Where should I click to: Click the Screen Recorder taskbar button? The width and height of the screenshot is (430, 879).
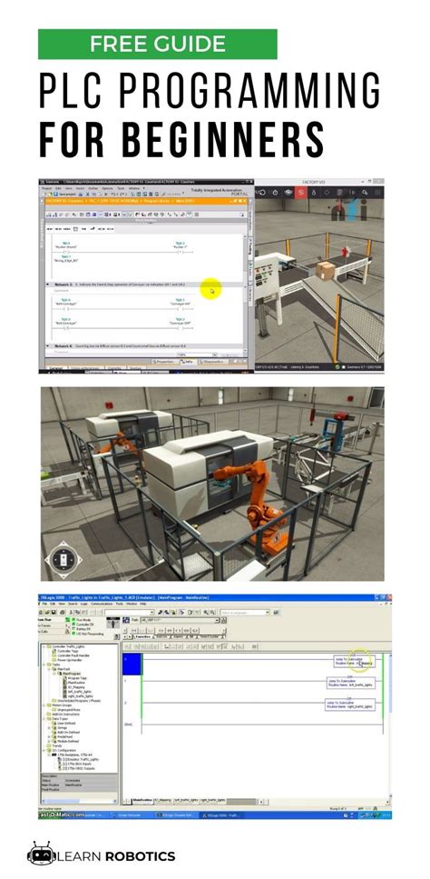pos(128,814)
